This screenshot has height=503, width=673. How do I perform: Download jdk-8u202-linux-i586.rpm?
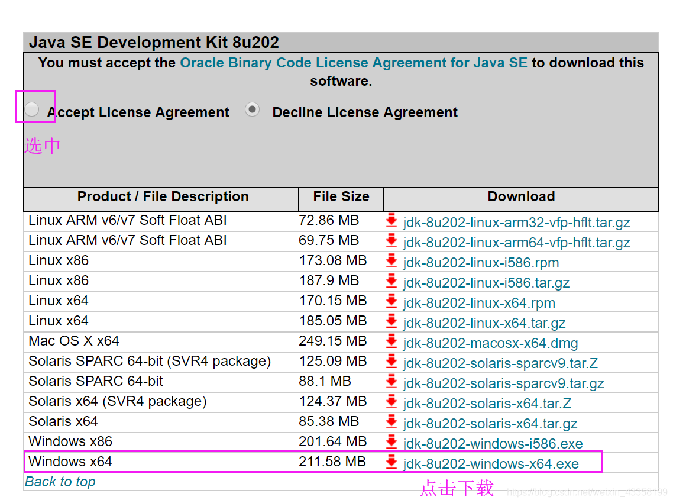[481, 263]
